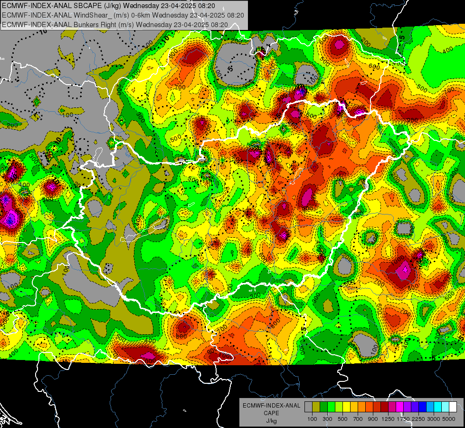The width and height of the screenshot is (465, 428).
Task: Click the crimson-pink CAPE legend swatch
Action: pyautogui.click(x=392, y=407)
